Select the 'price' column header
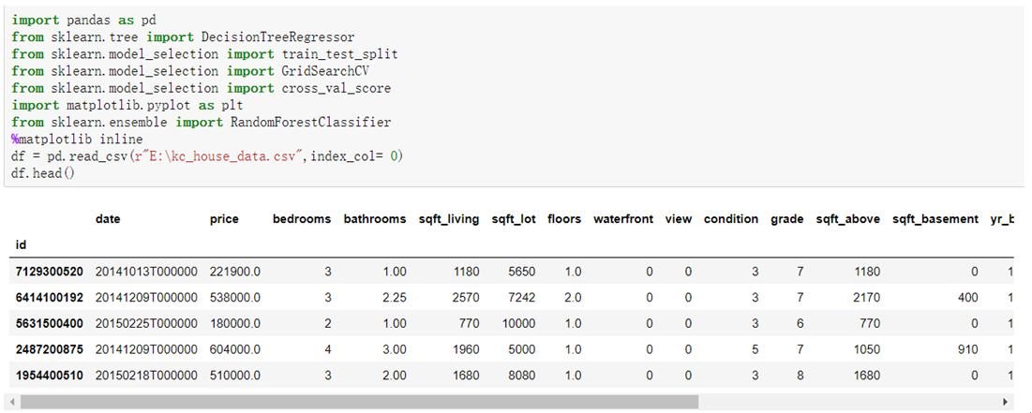Screen dimensions: 1032x413 click(224, 219)
